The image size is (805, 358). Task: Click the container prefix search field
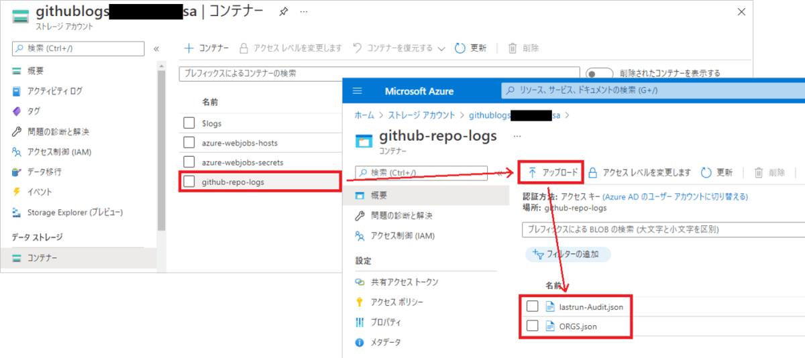[379, 74]
